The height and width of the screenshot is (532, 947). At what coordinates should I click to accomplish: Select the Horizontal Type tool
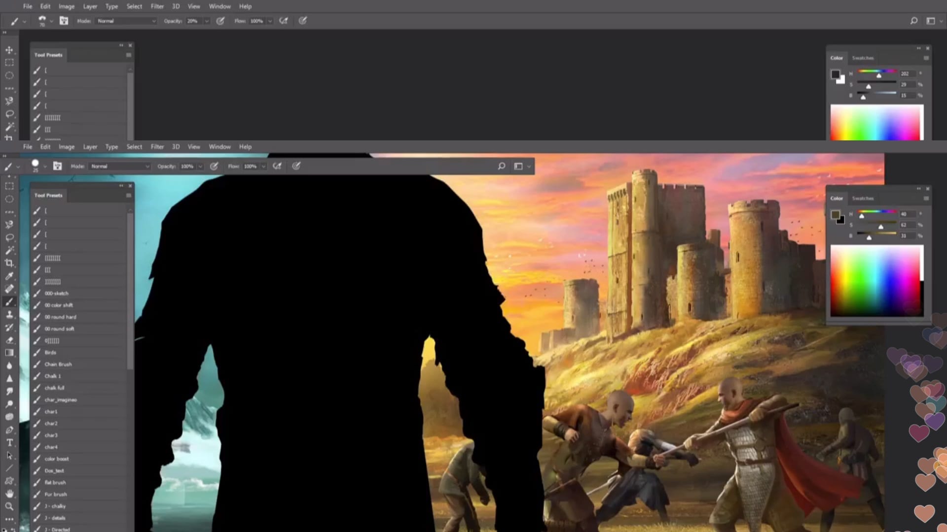[x=9, y=442]
